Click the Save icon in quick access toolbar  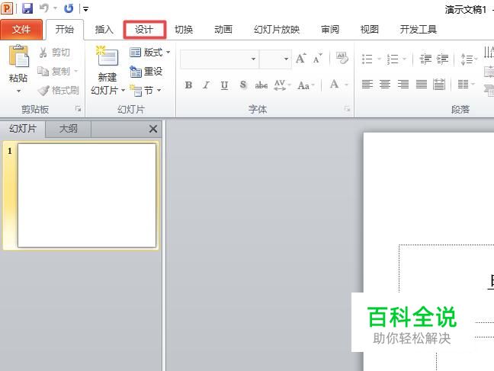click(x=27, y=8)
